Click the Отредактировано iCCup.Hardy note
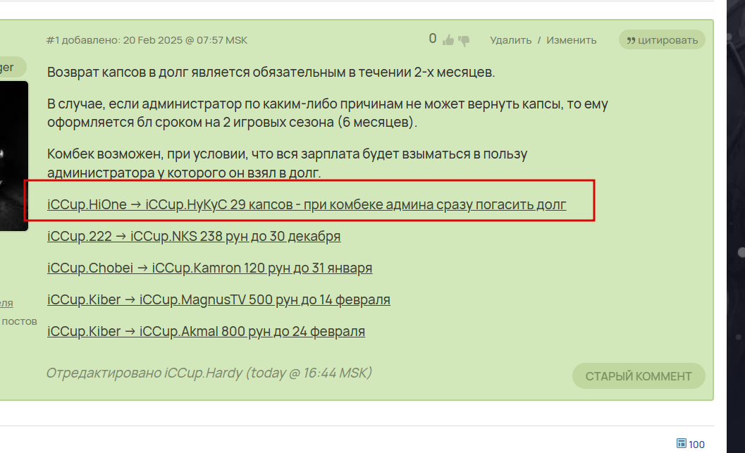 point(209,373)
